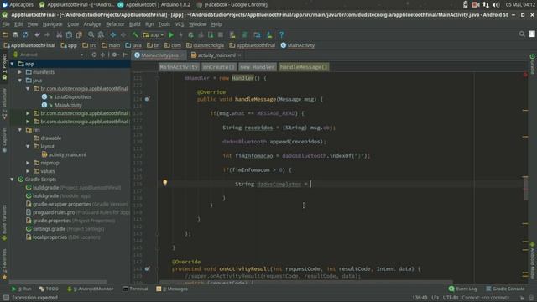Screen dimensions: 537x302
Task: Open the Gradle Console
Action: pyautogui.click(x=505, y=289)
